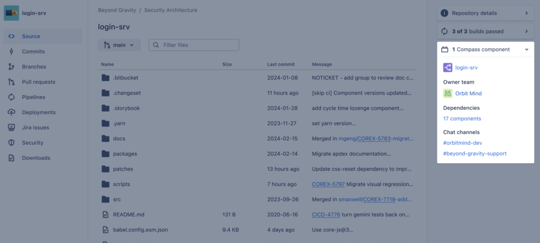Click the Beyond Gravity breadcrumb link
This screenshot has height=243, width=540.
[x=117, y=10]
